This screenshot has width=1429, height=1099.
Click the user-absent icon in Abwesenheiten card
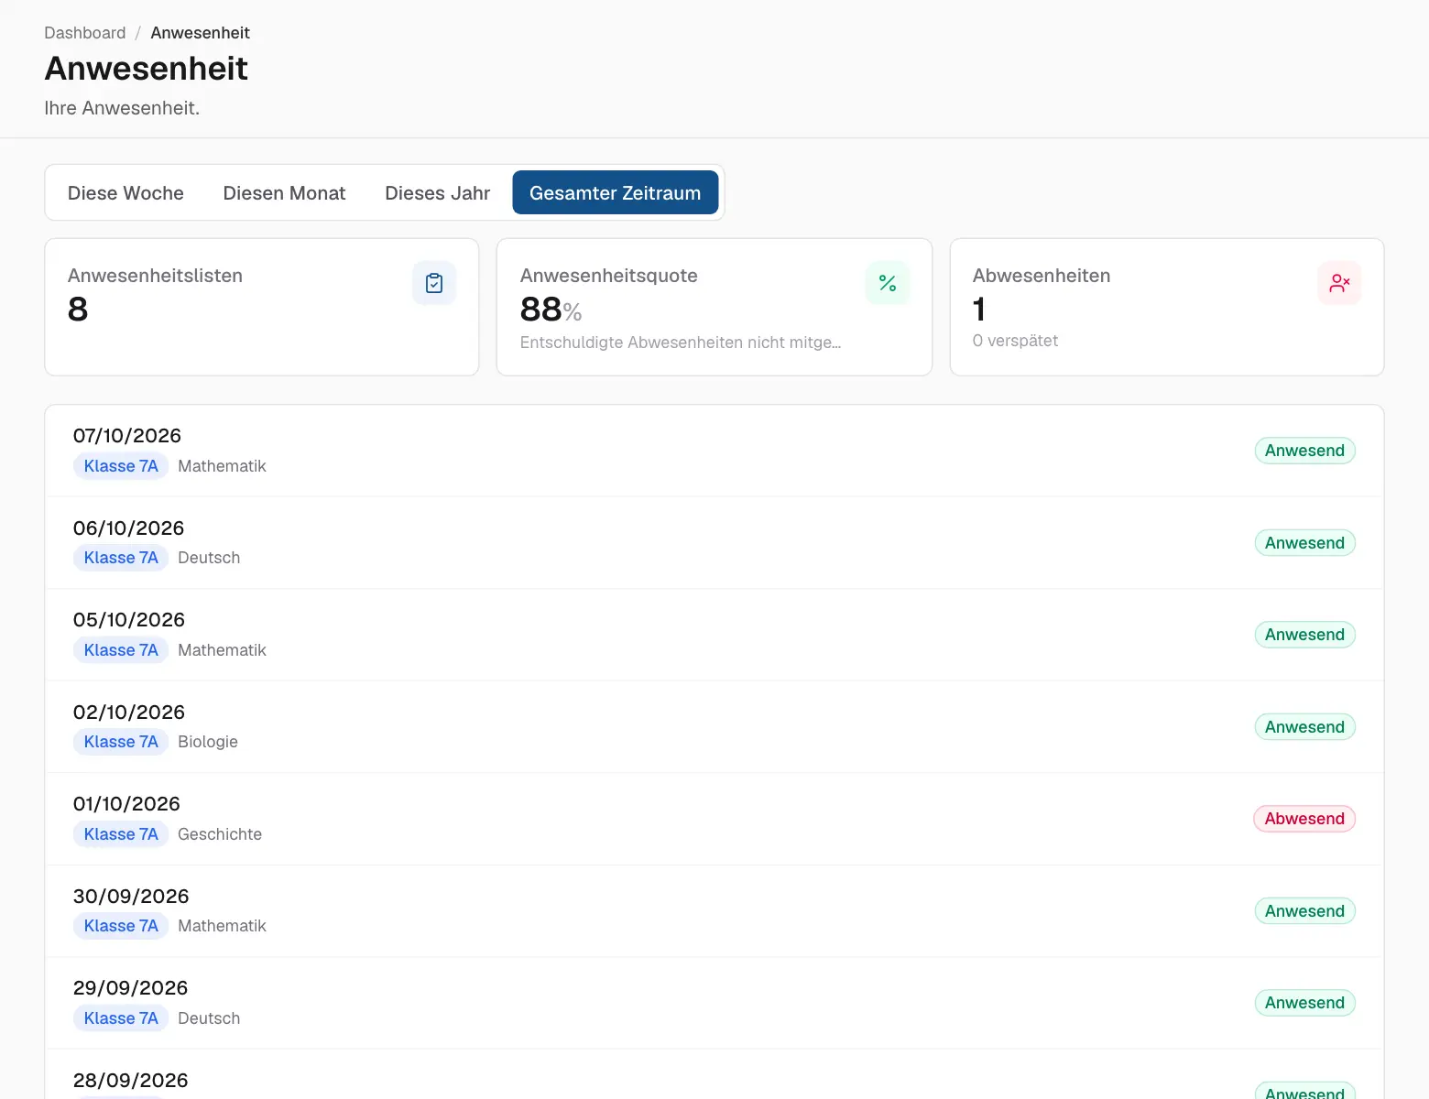point(1339,283)
